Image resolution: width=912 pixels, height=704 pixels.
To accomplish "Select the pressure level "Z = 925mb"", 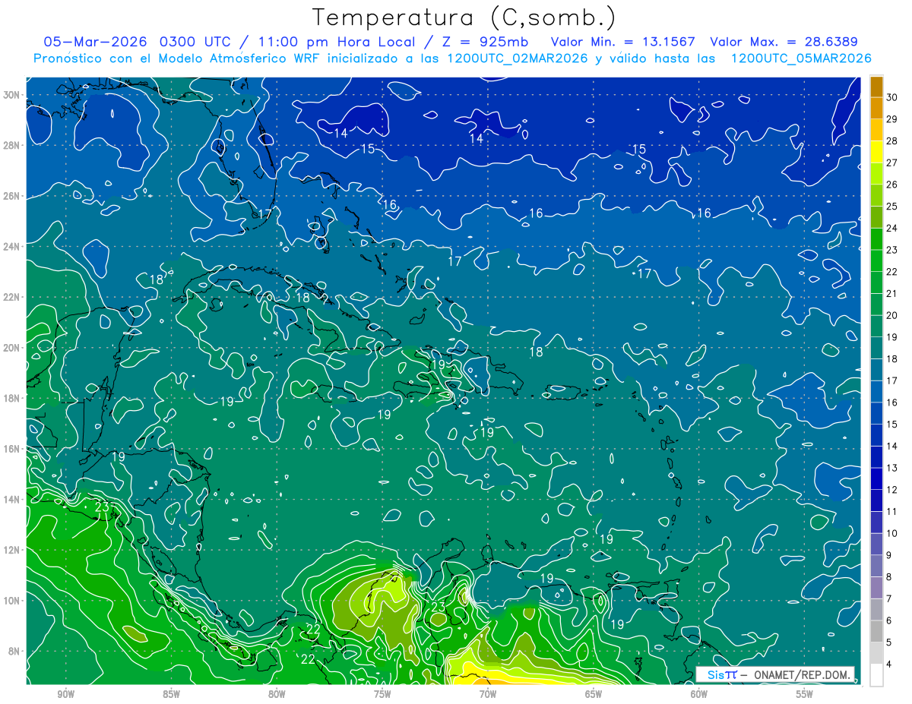I will tap(485, 42).
